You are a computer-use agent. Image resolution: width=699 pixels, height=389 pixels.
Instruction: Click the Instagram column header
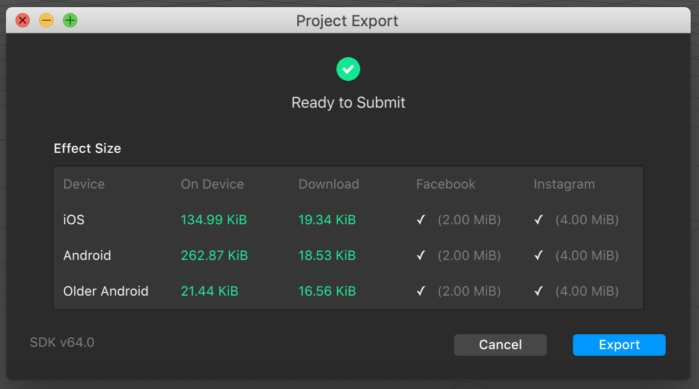pyautogui.click(x=564, y=184)
